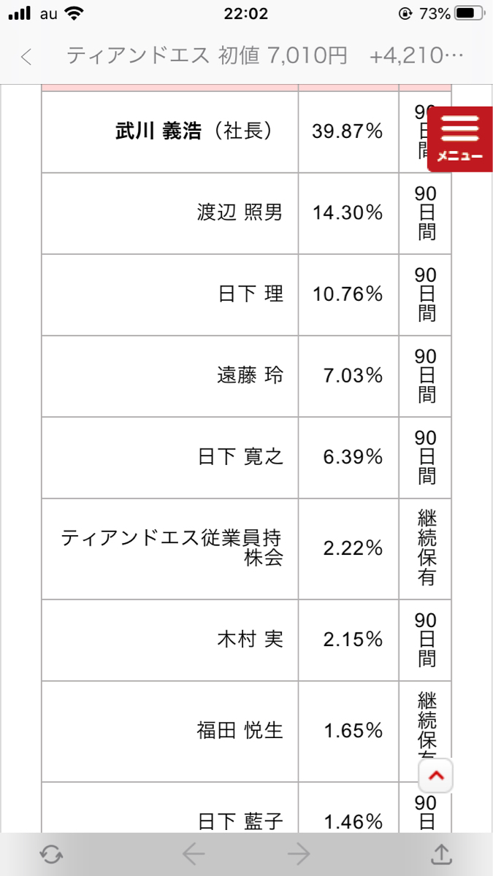Select ティアンドエス従業員持株会 entry
Image resolution: width=493 pixels, height=876 pixels.
tap(172, 549)
